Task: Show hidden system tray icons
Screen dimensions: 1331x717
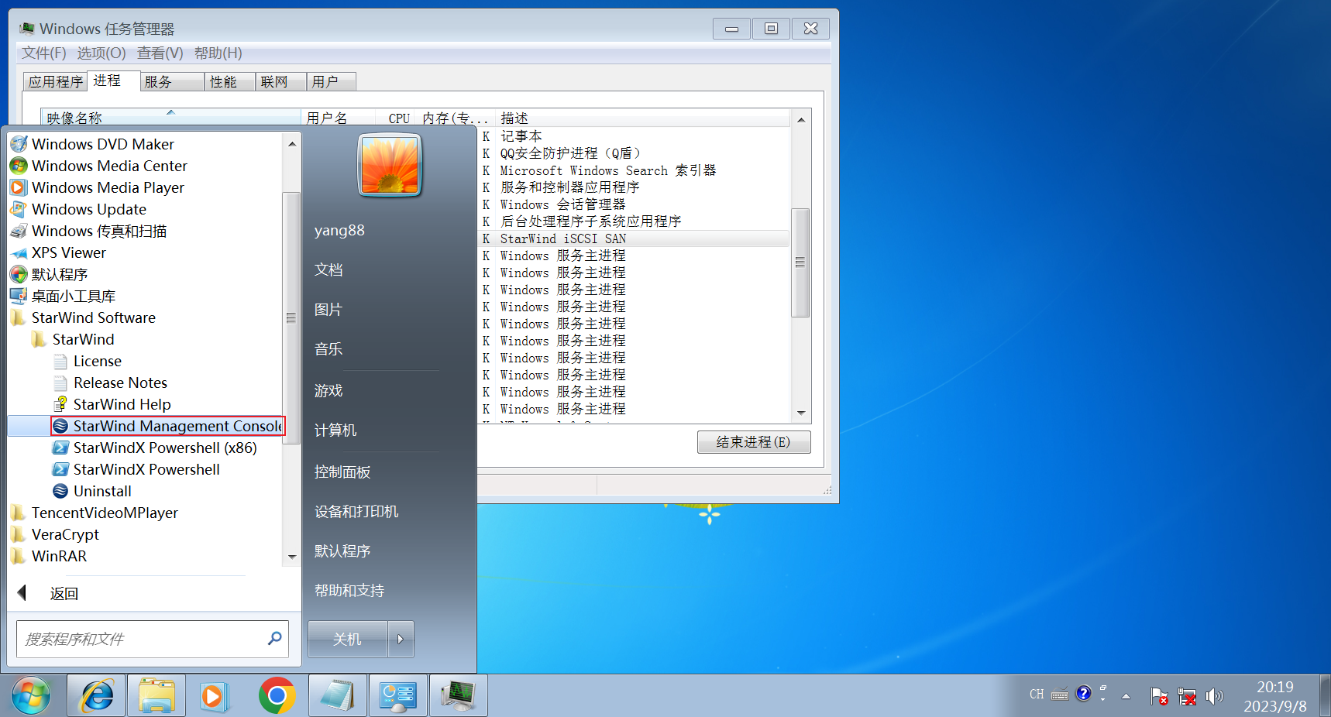Action: [1126, 696]
